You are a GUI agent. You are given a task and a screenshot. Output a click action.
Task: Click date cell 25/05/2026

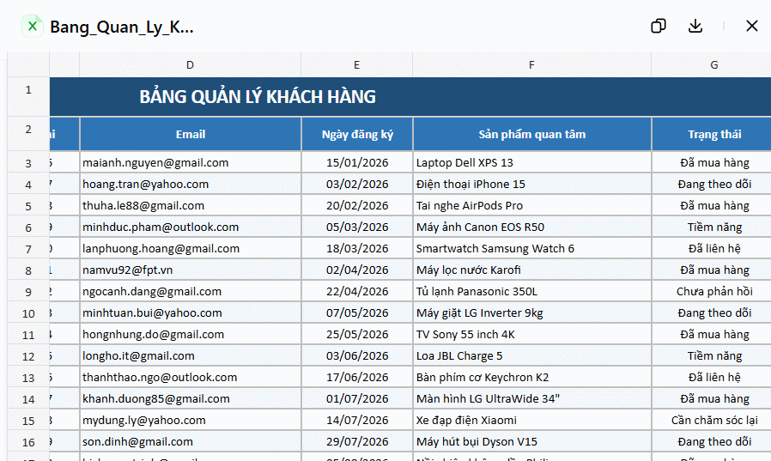[357, 334]
